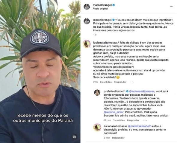
Task: Open lucianasaitomassa avatar on the last reply
Action: 97,127
